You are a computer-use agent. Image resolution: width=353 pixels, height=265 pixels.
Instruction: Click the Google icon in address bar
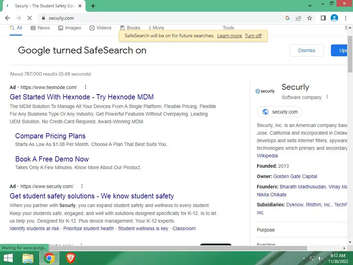tap(287, 18)
